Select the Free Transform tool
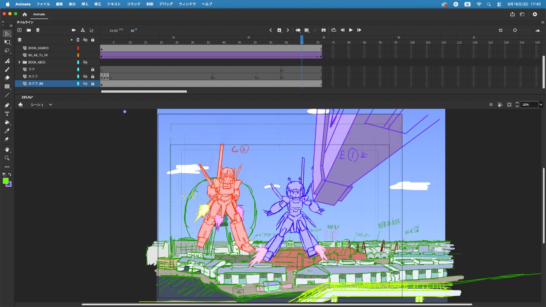This screenshot has width=546, height=307. click(7, 42)
